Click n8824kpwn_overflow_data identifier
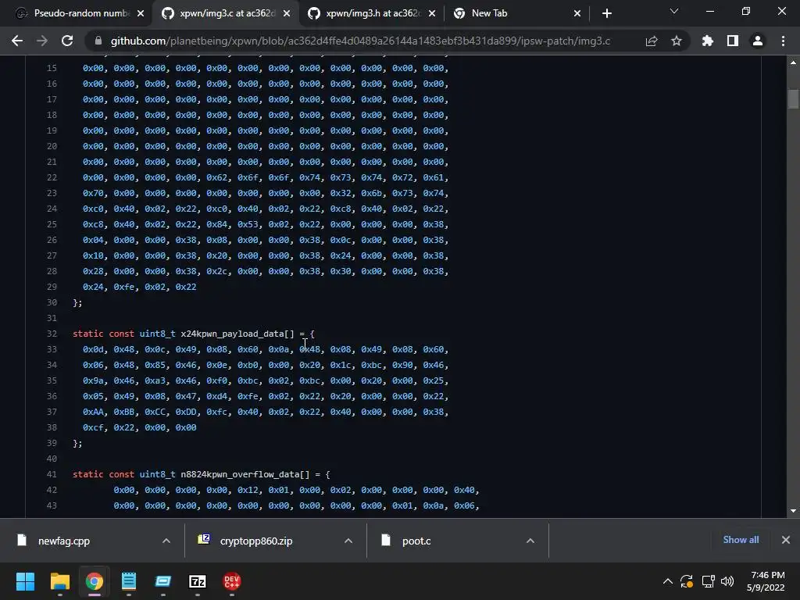This screenshot has width=800, height=600. click(240, 474)
